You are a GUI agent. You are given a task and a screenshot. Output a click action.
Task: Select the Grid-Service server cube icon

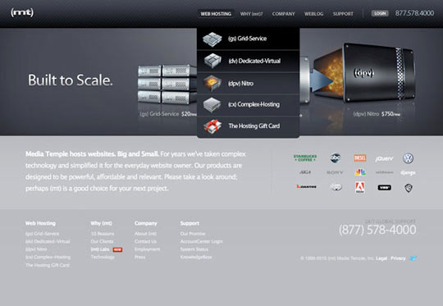point(212,39)
